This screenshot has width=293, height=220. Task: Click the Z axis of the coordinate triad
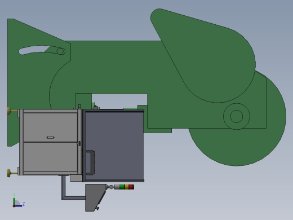coord(19,206)
